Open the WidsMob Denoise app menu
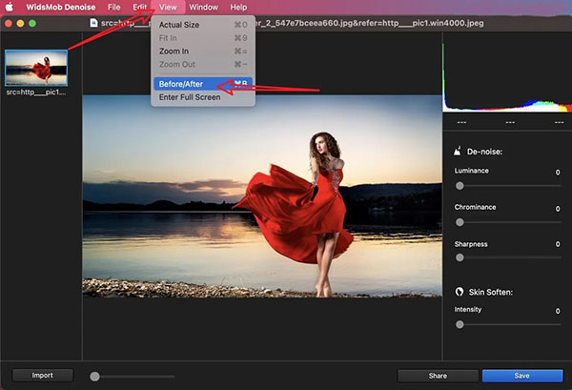Screen dimensions: 572x390 [61, 7]
